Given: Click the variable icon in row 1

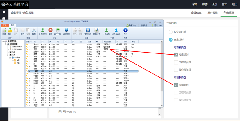Looking at the screenshot, I should (x=27, y=45).
